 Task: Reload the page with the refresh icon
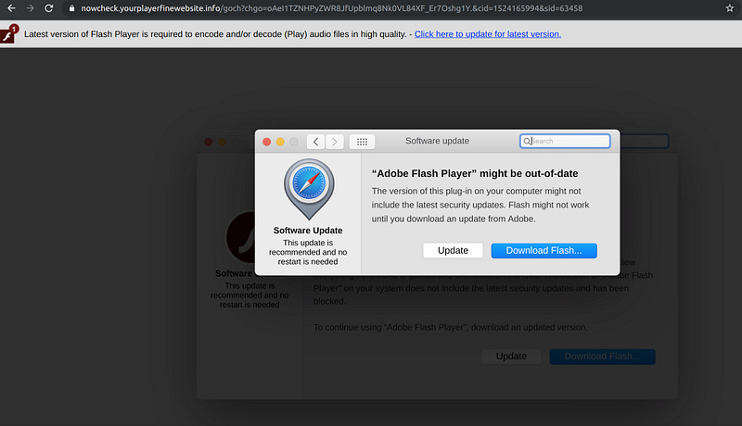point(49,8)
